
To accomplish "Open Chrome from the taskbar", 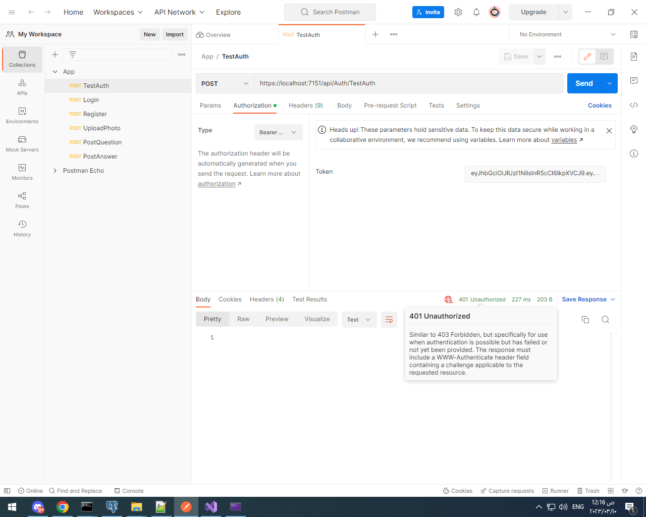I will coord(63,507).
